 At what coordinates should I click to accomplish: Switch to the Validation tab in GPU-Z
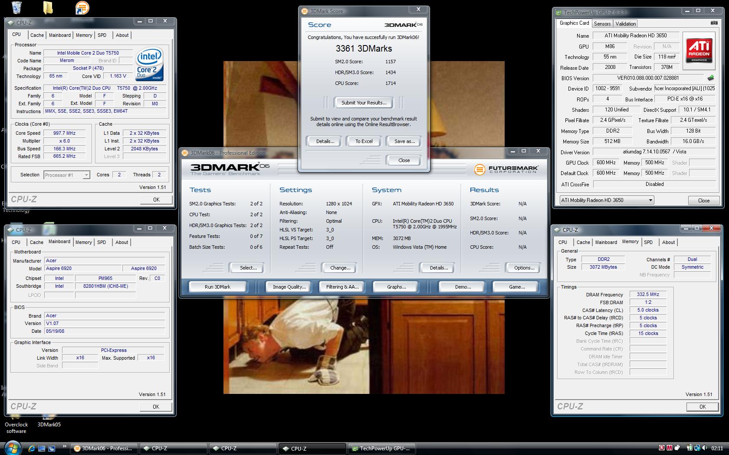[x=625, y=23]
